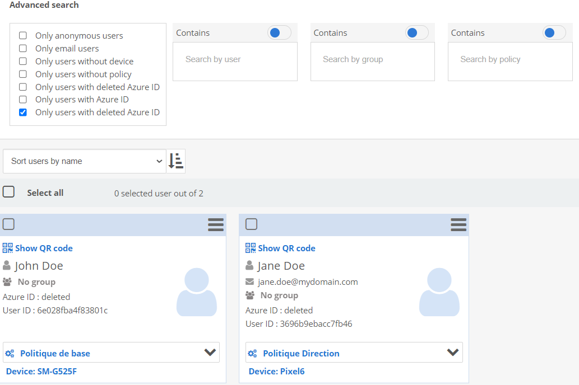Image resolution: width=579 pixels, height=385 pixels.
Task: Expand the Politique Direction chevron
Action: [x=453, y=353]
